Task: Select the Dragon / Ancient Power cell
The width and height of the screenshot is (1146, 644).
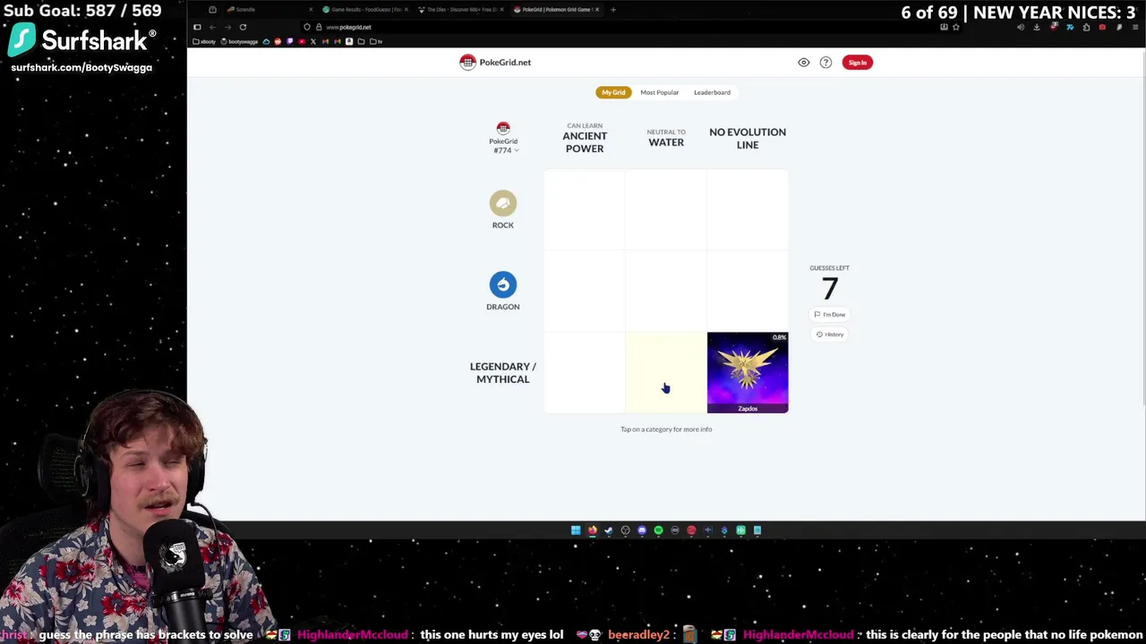Action: pos(585,291)
